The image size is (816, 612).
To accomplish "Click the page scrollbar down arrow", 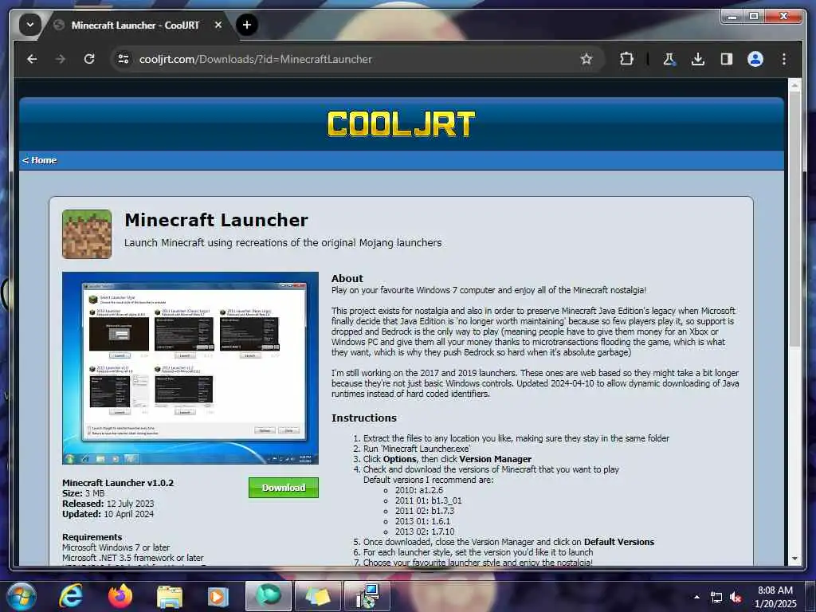I will tap(794, 559).
